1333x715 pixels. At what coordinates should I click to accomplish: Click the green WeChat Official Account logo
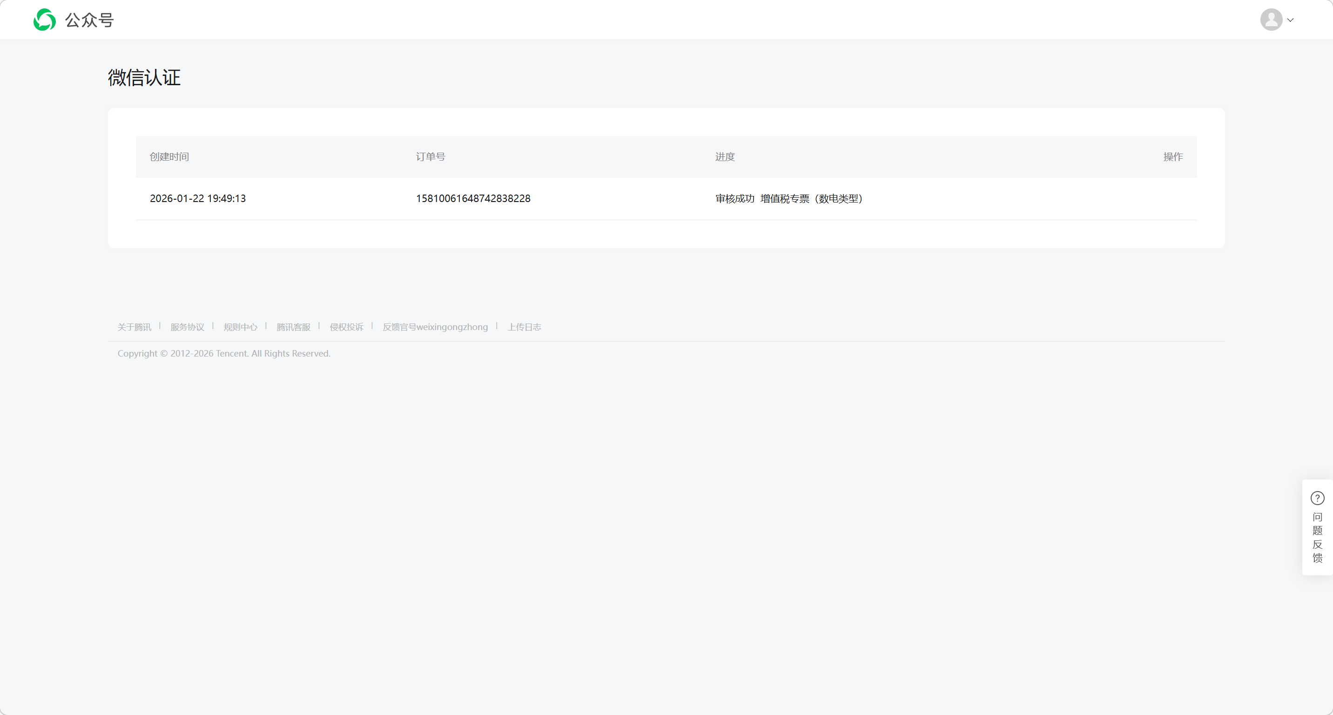point(45,20)
